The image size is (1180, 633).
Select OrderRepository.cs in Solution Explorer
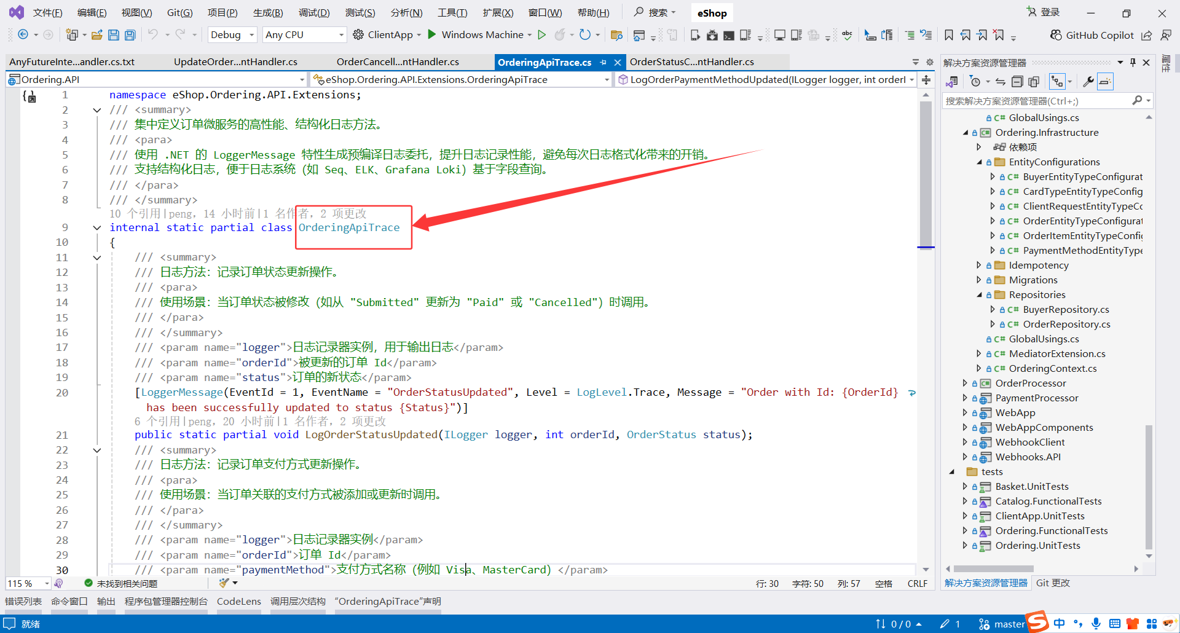click(x=1066, y=324)
